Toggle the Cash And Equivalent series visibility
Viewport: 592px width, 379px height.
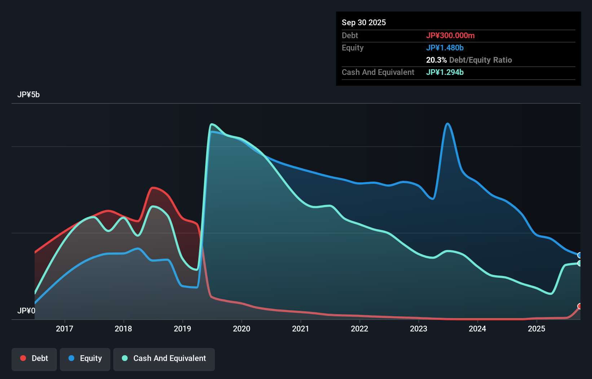click(164, 358)
